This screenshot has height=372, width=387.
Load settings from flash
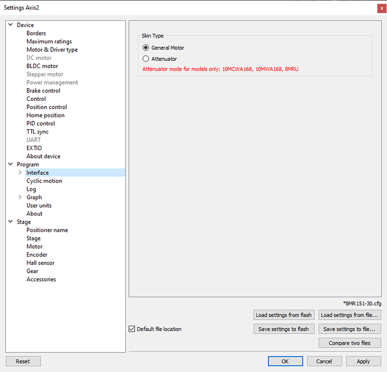click(284, 315)
